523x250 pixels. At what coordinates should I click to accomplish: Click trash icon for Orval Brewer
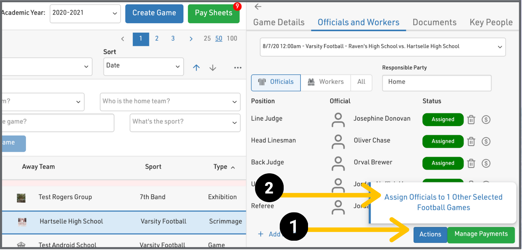[471, 163]
